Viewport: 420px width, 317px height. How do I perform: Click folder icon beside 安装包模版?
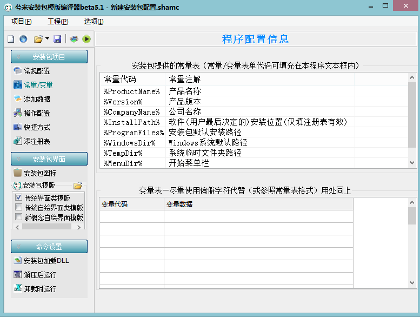pos(78,185)
